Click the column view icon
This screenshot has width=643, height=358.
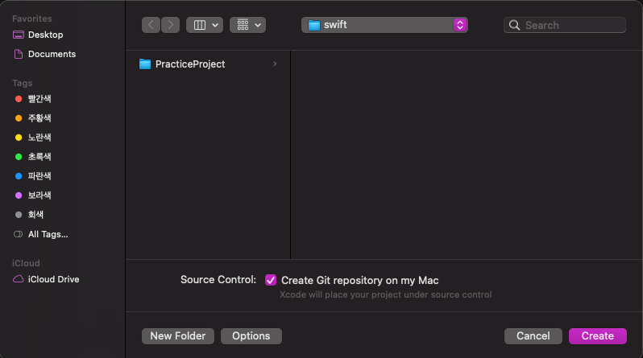tap(200, 25)
